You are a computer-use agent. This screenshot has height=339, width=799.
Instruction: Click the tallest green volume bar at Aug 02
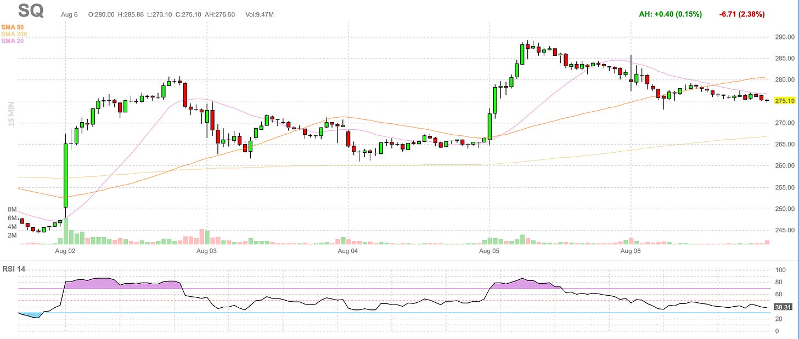click(x=65, y=231)
